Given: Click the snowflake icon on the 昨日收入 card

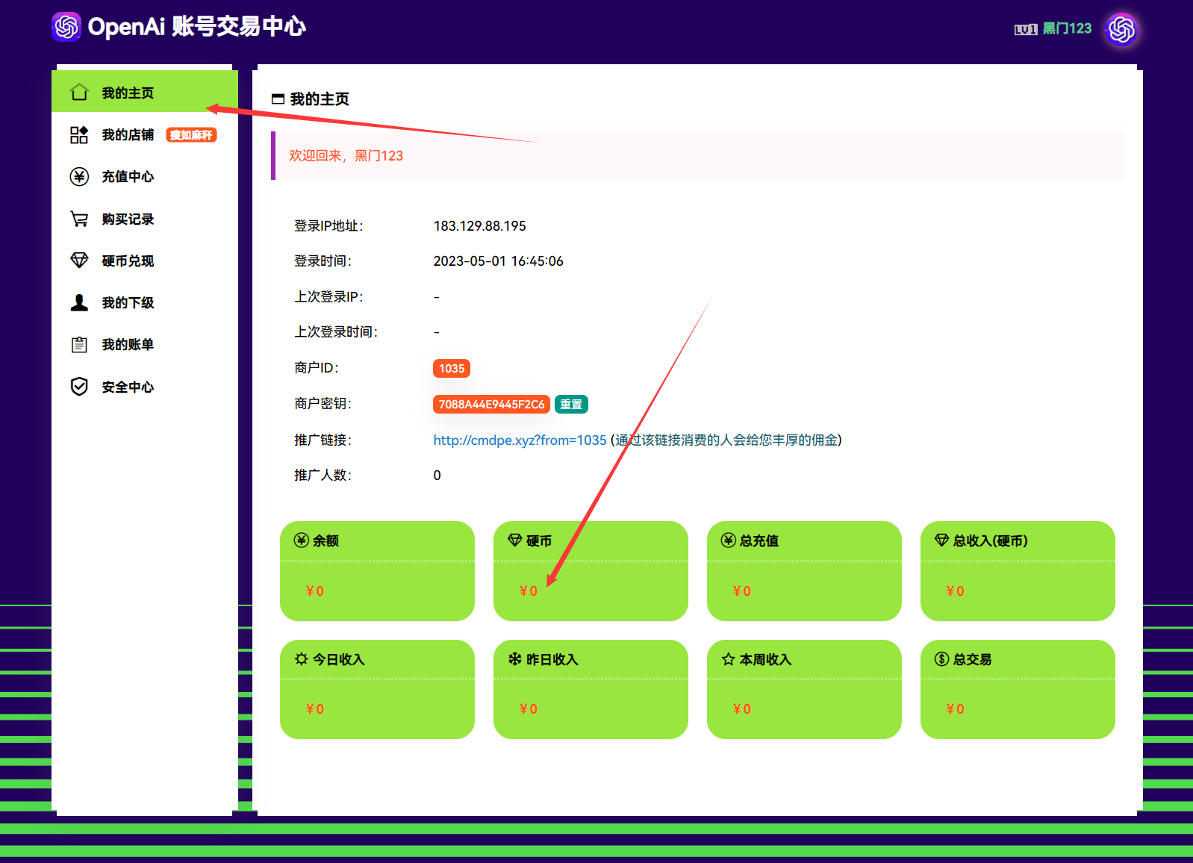Looking at the screenshot, I should [x=515, y=659].
